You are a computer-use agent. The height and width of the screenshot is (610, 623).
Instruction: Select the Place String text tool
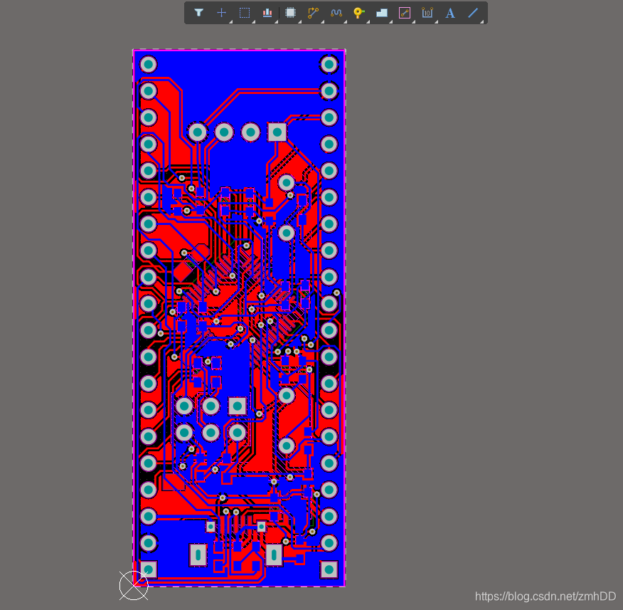[449, 12]
